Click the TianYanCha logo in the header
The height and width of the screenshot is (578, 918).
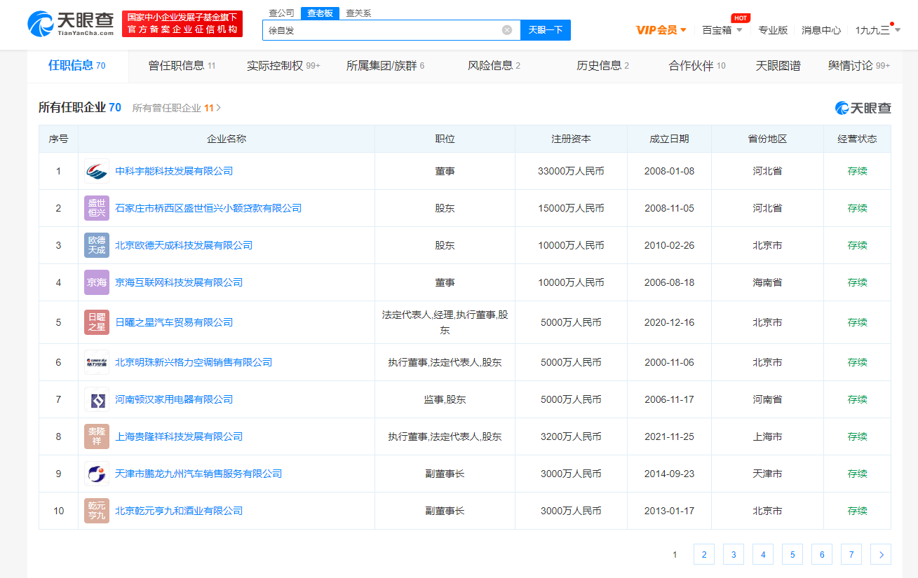pyautogui.click(x=71, y=24)
